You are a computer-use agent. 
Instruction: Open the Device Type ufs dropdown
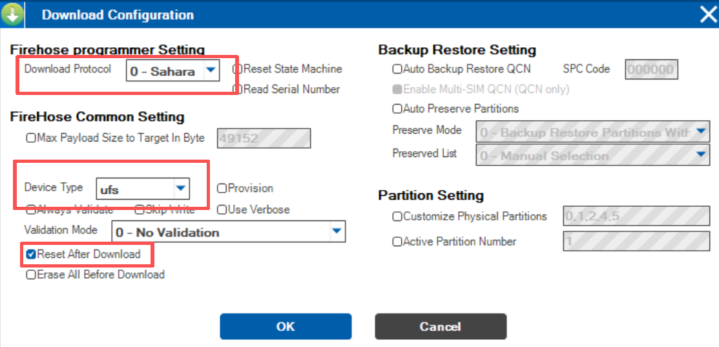143,189
